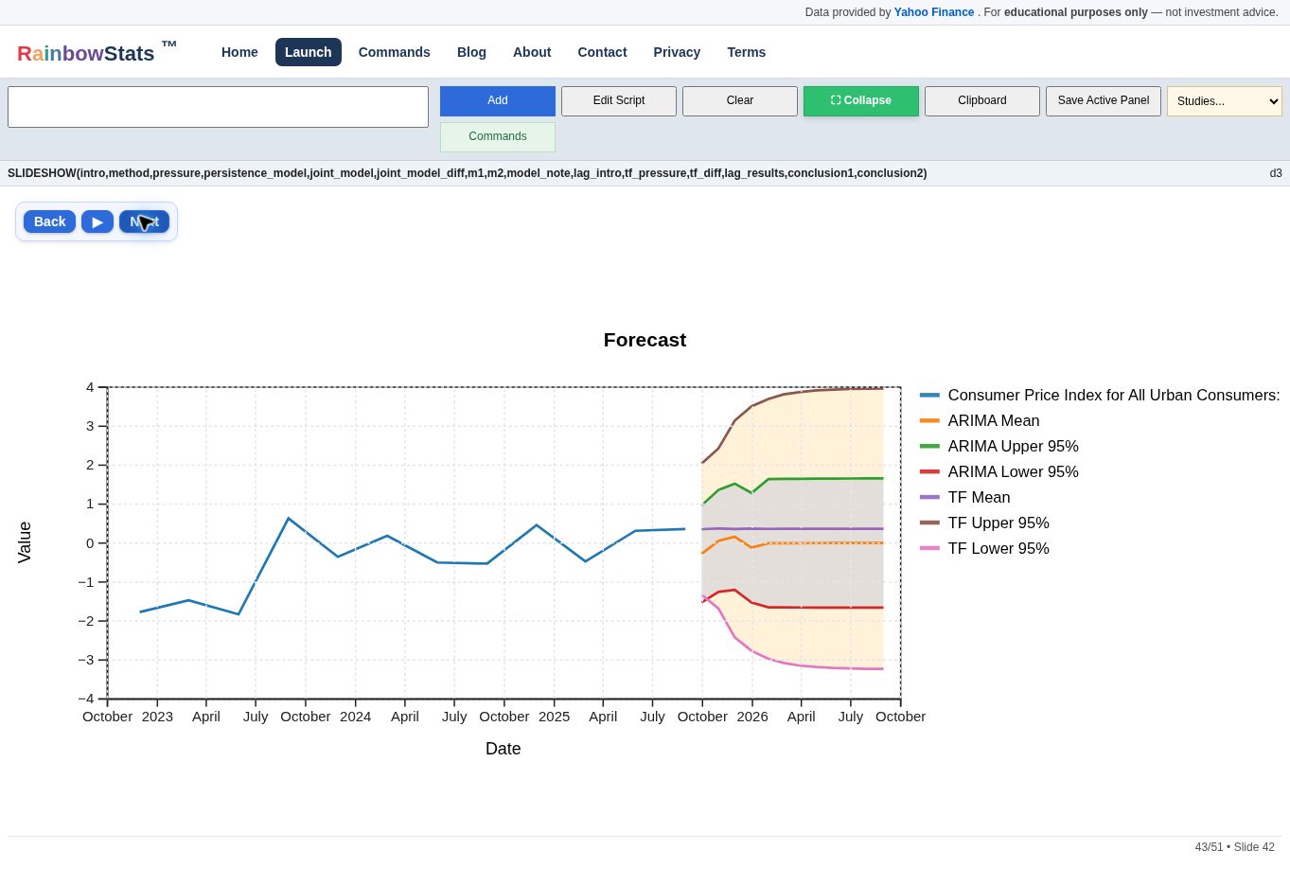Viewport: 1290px width, 886px height.
Task: Select the Launch tab
Action: (x=309, y=52)
